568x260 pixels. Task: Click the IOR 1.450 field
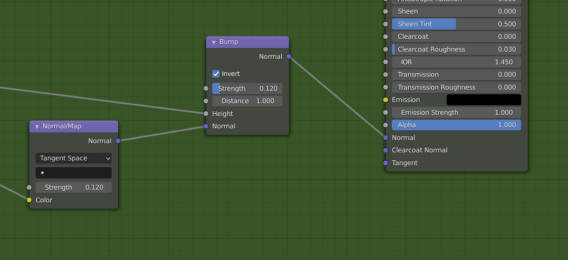coord(457,62)
